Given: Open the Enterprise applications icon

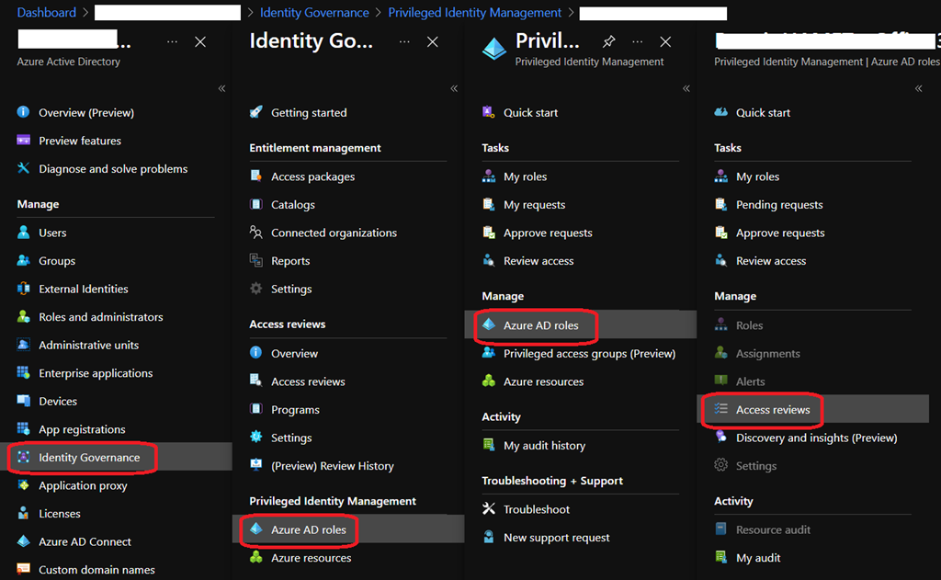Looking at the screenshot, I should point(24,373).
